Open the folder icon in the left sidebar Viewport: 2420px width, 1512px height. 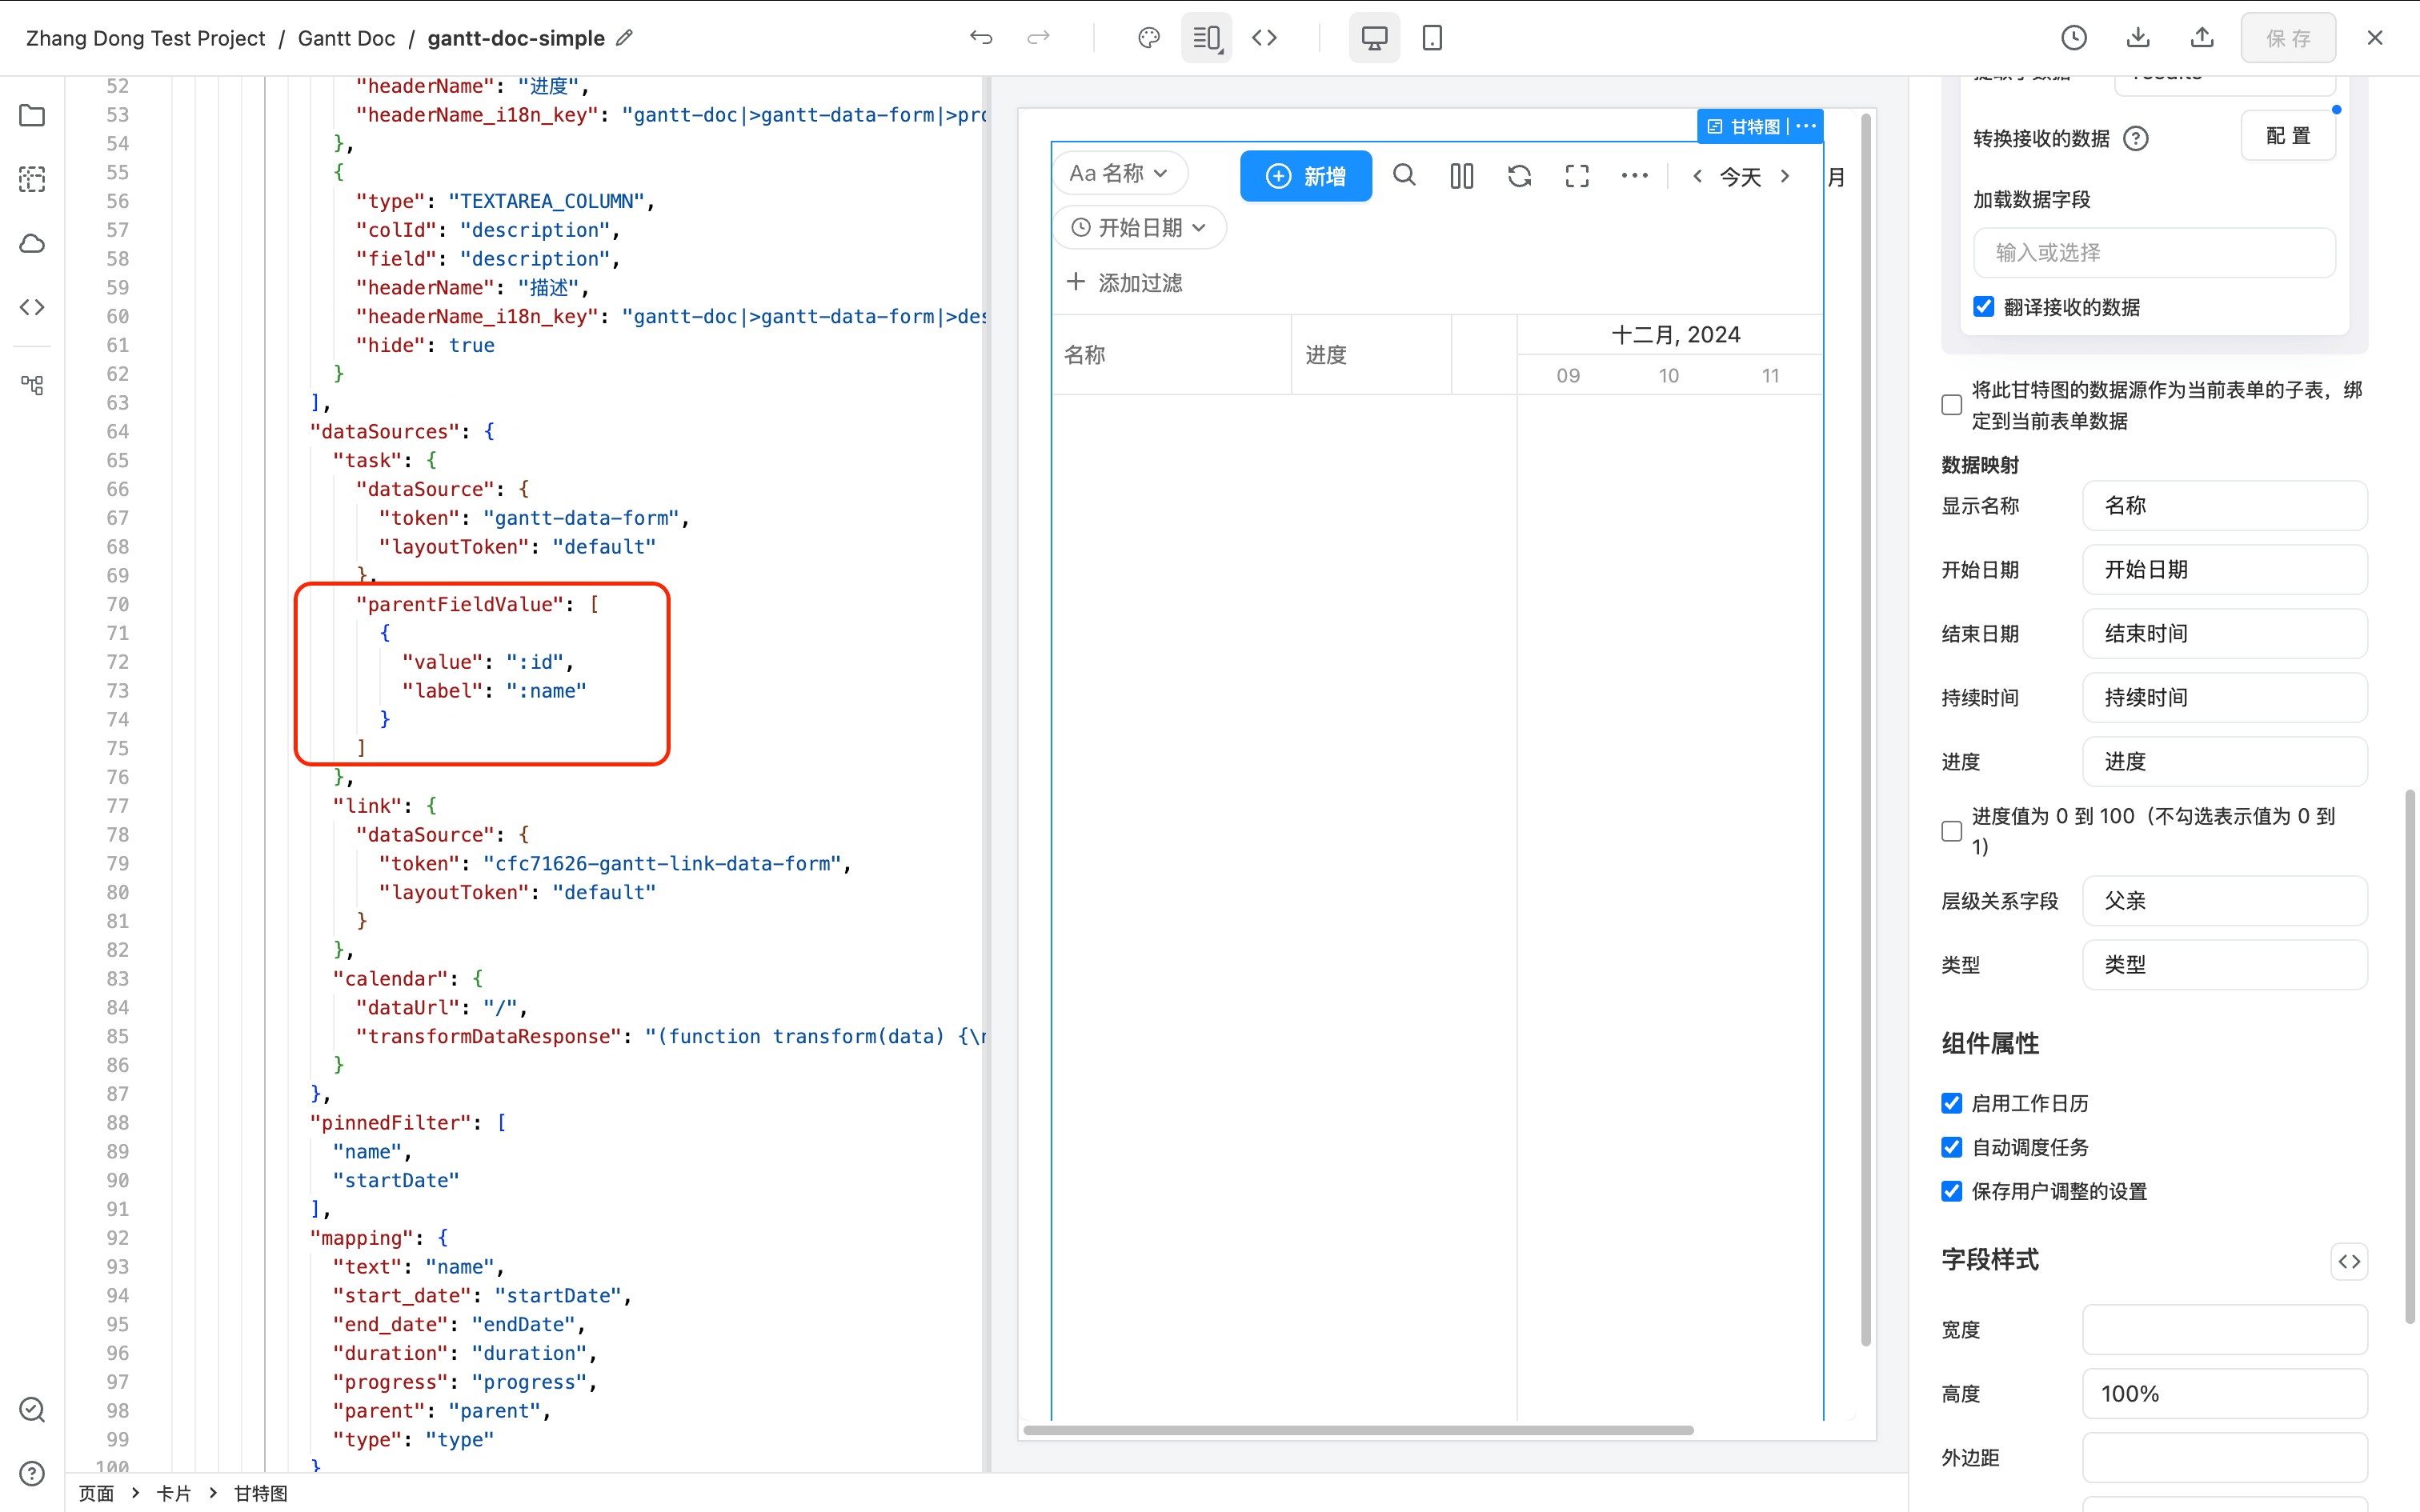coord(32,116)
